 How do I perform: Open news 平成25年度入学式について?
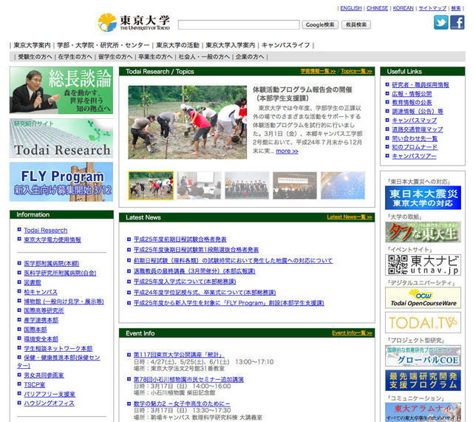tap(185, 282)
